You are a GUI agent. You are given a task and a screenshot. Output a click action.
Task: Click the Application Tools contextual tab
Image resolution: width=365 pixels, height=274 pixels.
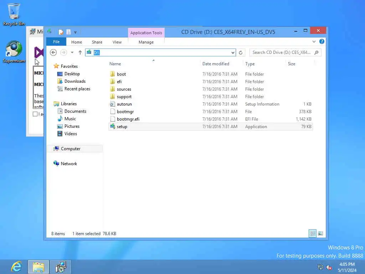(146, 33)
